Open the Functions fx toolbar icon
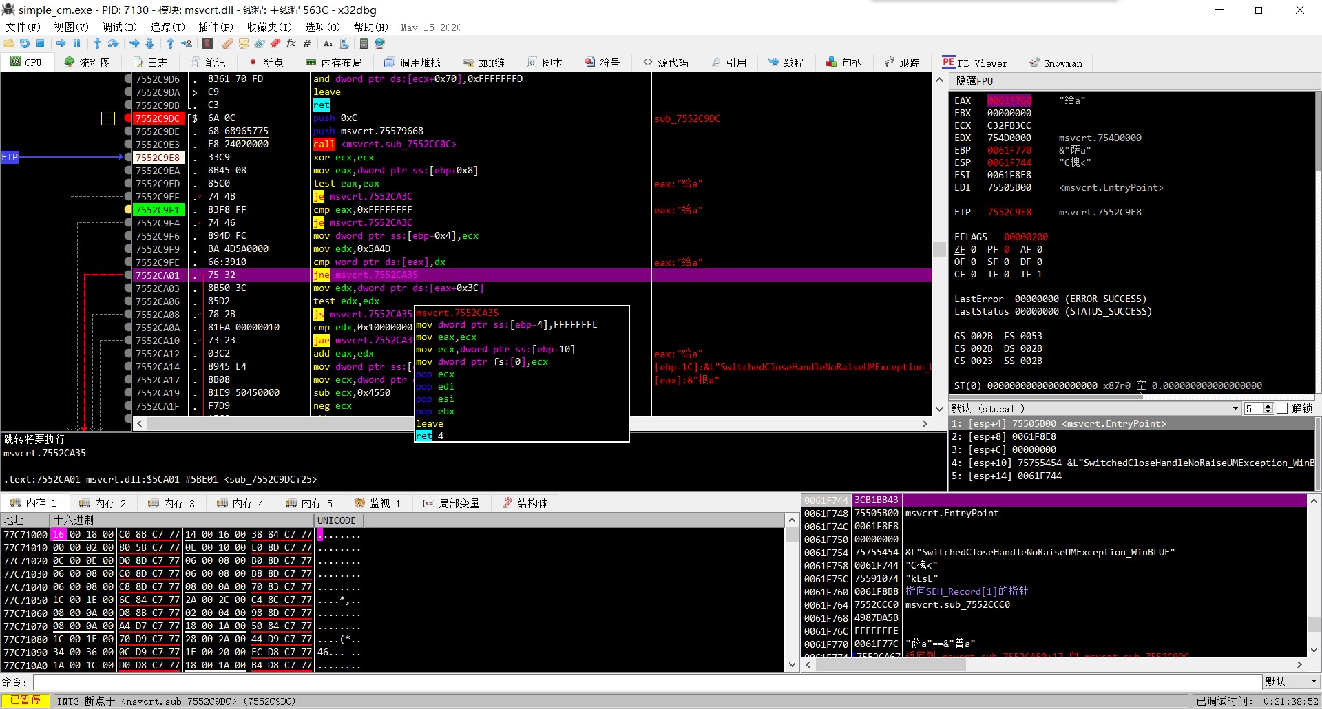Image resolution: width=1322 pixels, height=709 pixels. (x=291, y=43)
